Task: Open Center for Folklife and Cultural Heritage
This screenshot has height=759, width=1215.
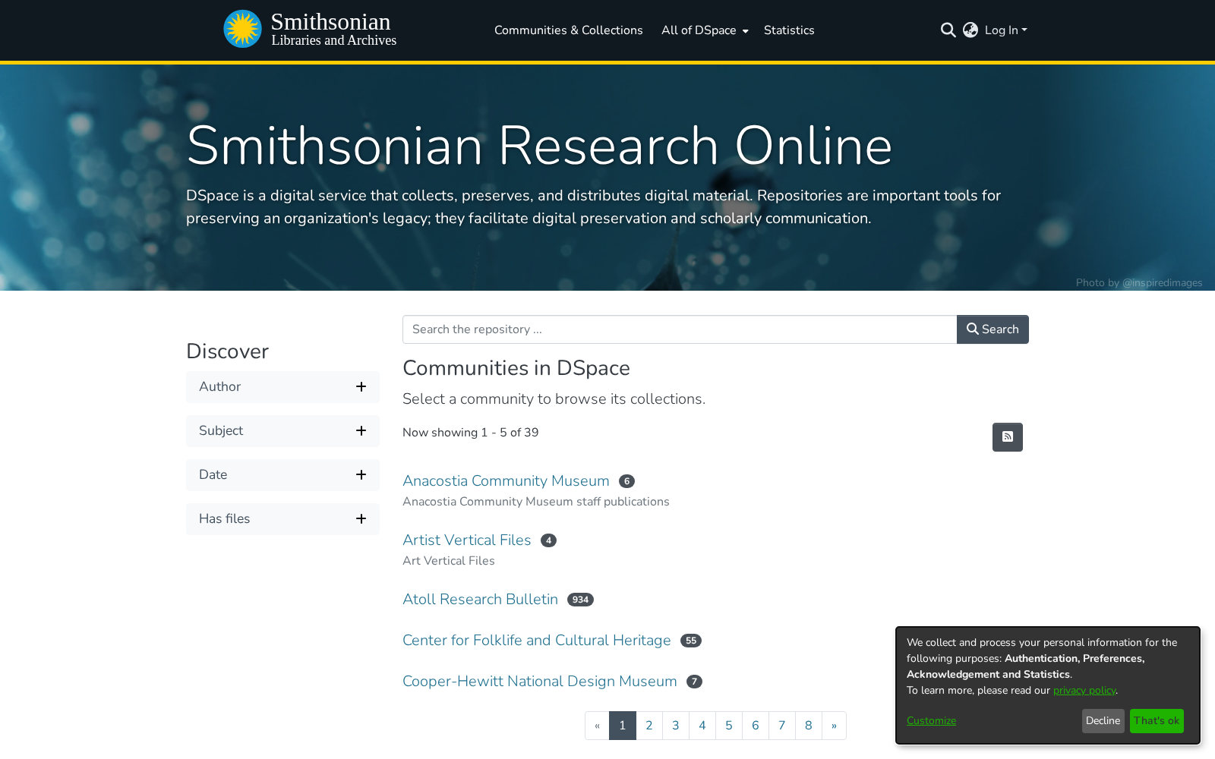Action: click(537, 641)
